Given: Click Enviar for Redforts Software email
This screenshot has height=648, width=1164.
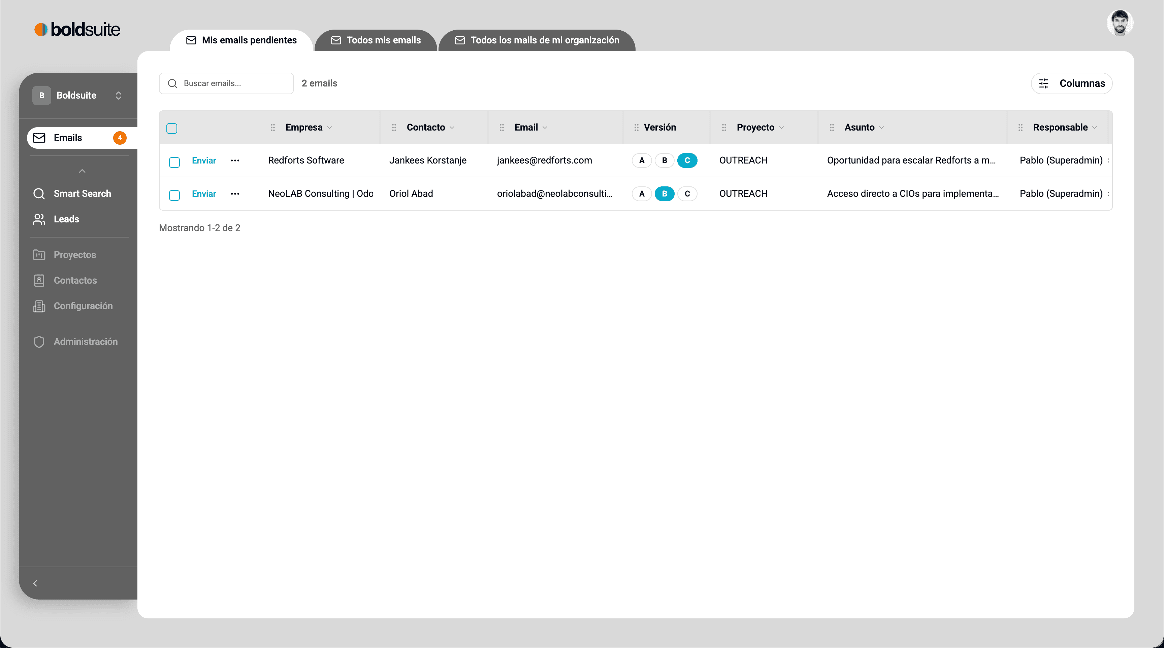Looking at the screenshot, I should 204,160.
